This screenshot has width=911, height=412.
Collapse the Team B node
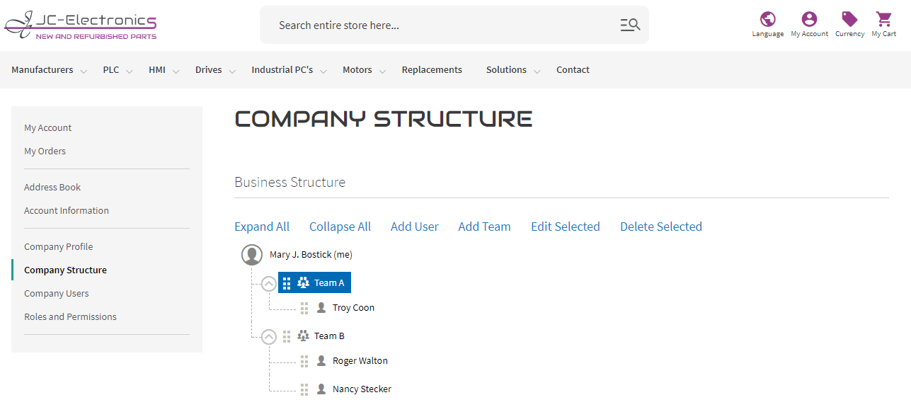tap(268, 337)
